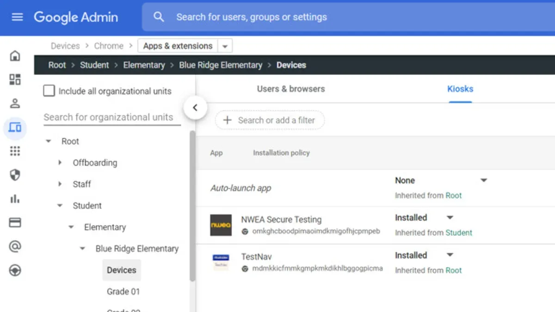The width and height of the screenshot is (555, 312).
Task: Collapse the Elementary tree node
Action: pos(71,227)
